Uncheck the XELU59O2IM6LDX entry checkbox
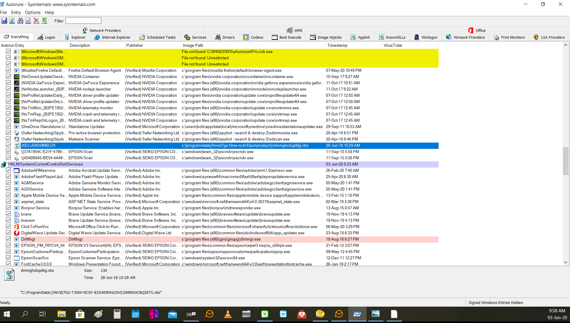 click(x=8, y=145)
